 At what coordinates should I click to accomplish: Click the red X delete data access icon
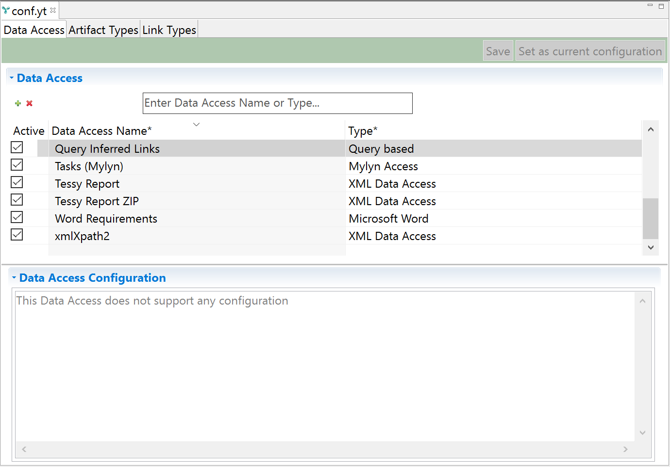[x=30, y=103]
